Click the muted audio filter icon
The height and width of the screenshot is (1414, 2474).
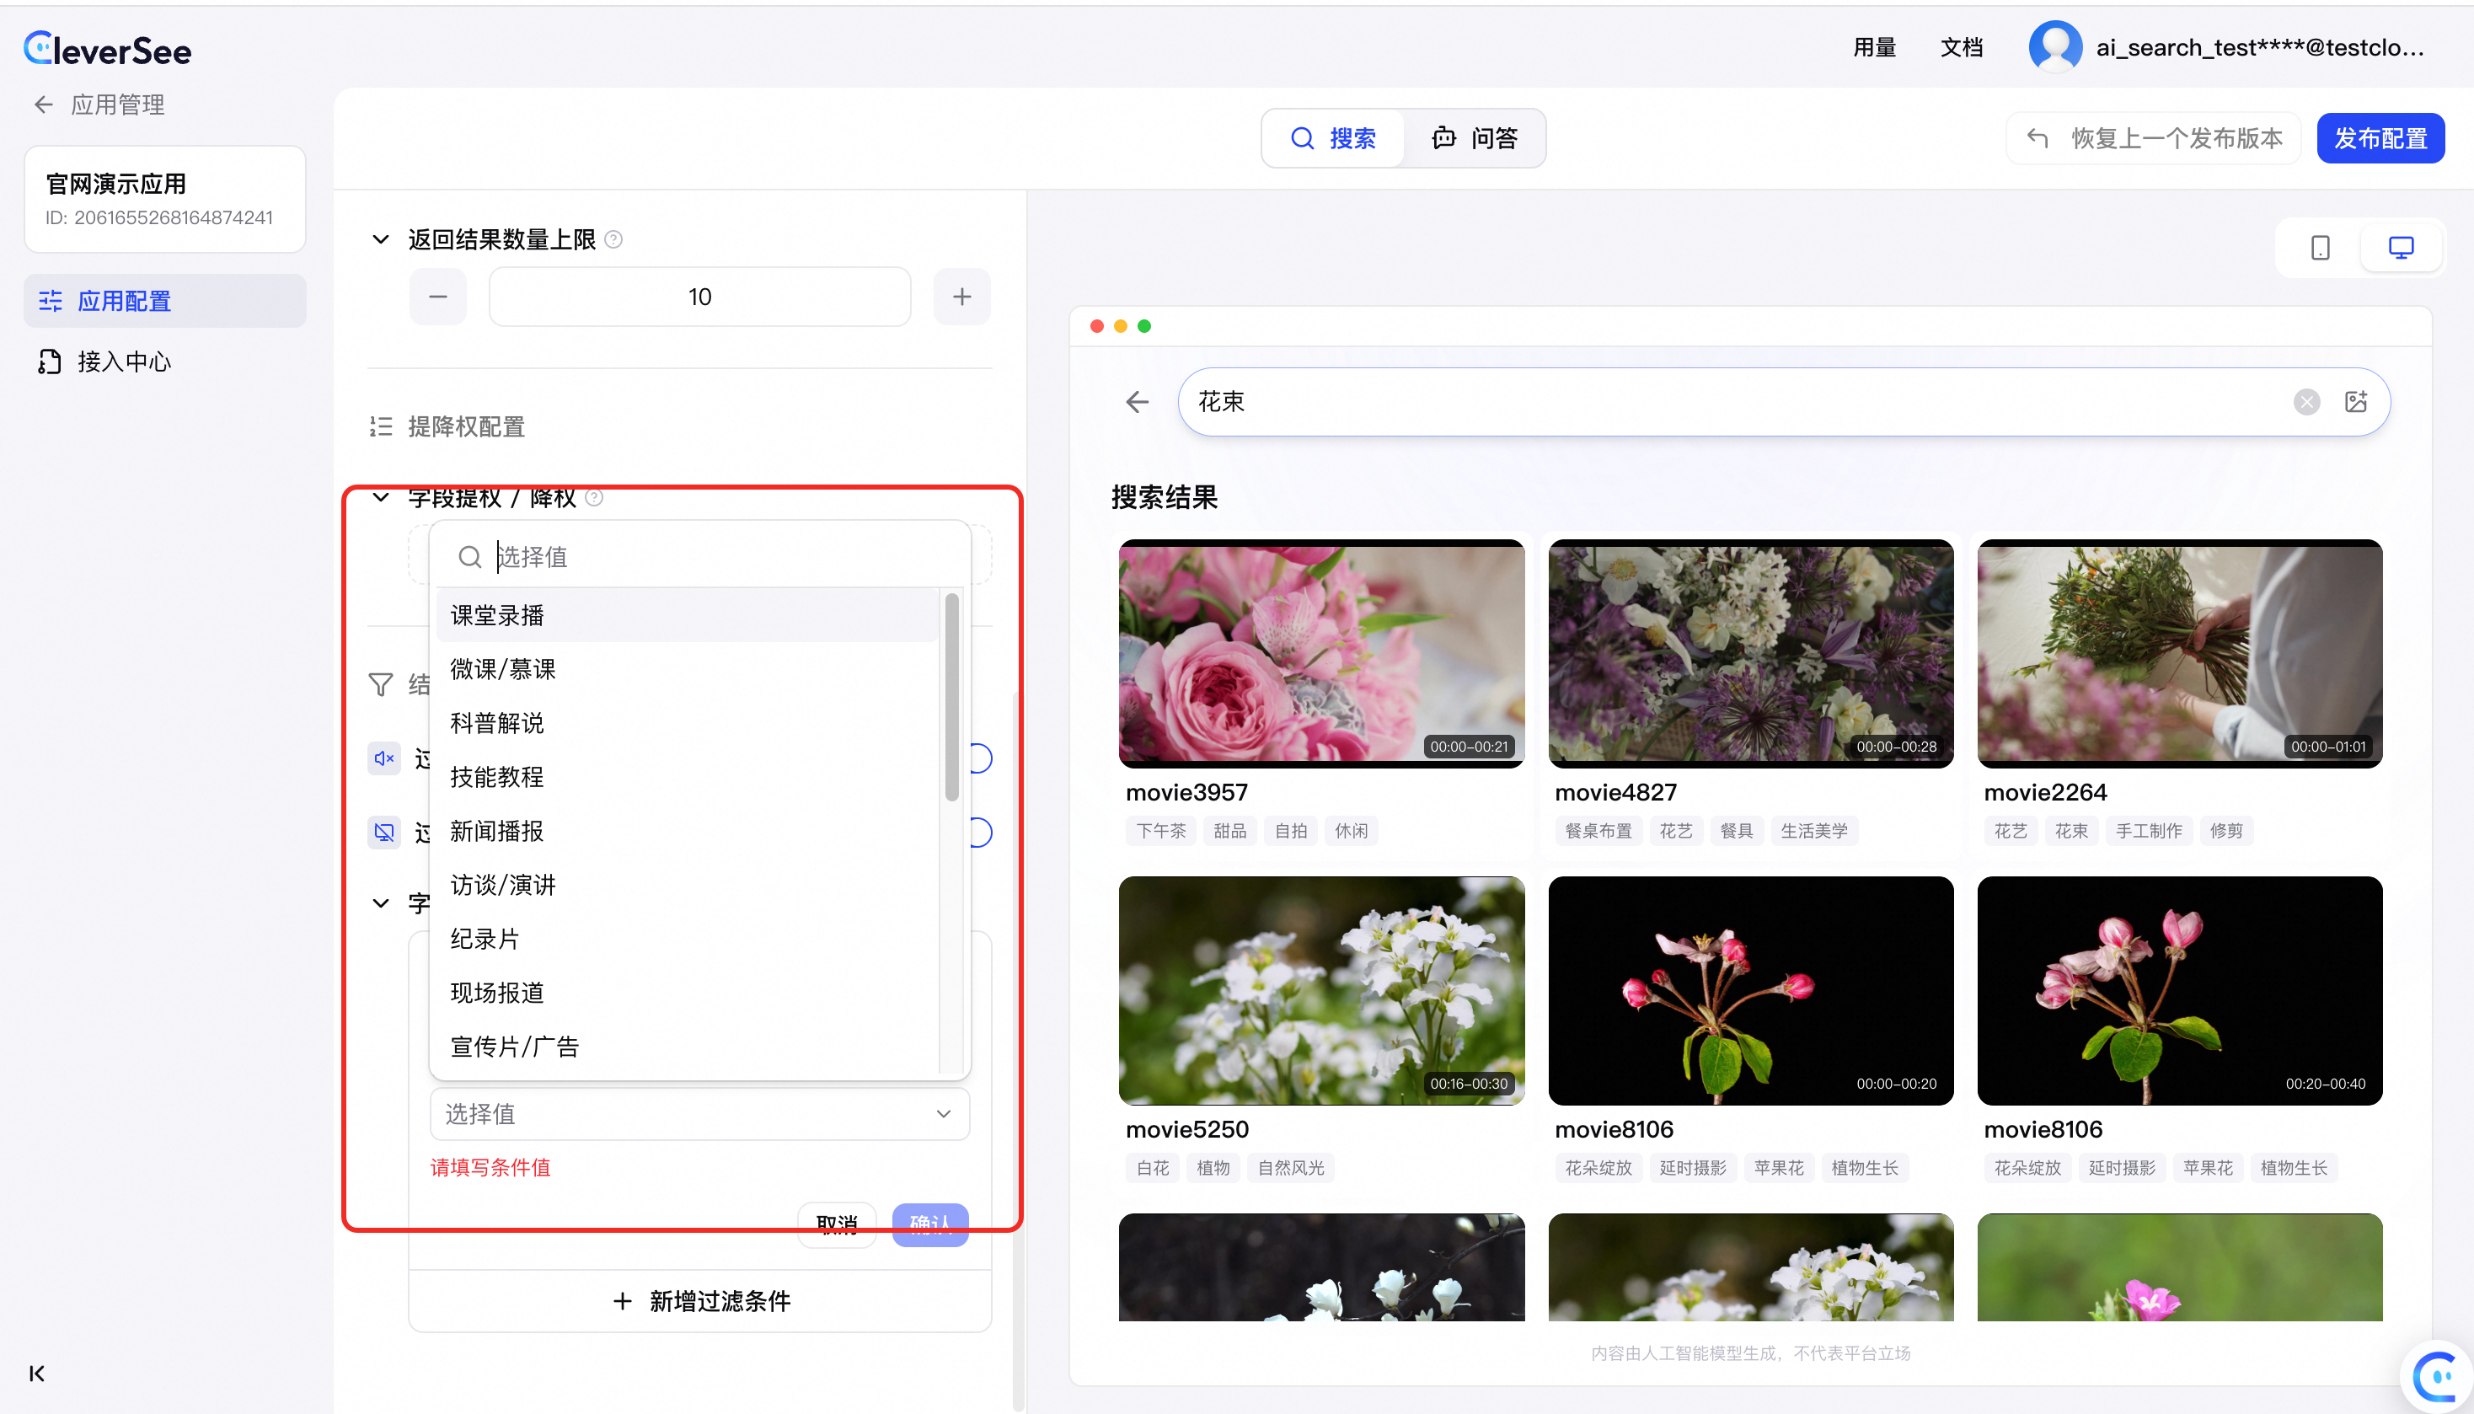coord(383,758)
